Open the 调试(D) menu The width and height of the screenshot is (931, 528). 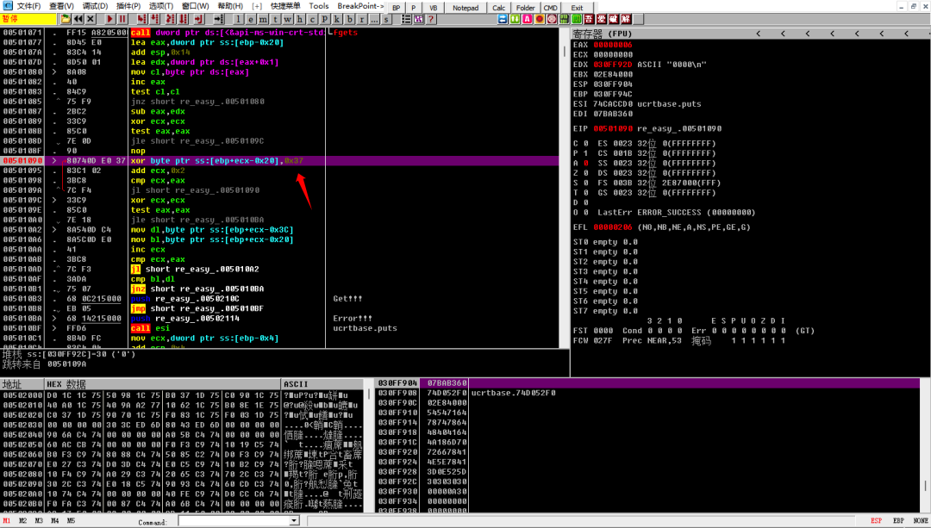tap(95, 6)
